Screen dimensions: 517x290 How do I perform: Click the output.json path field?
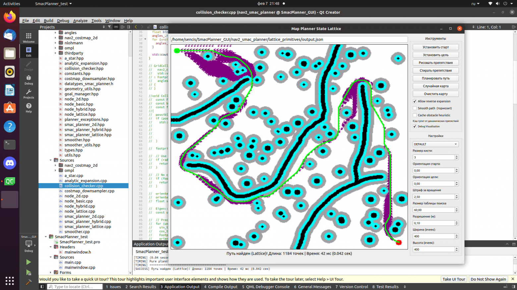tap(289, 39)
